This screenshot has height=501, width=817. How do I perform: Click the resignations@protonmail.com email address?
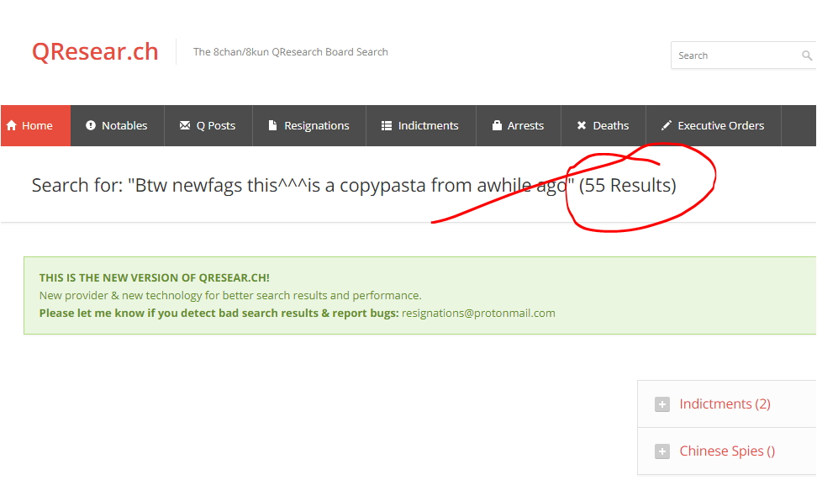tap(478, 314)
